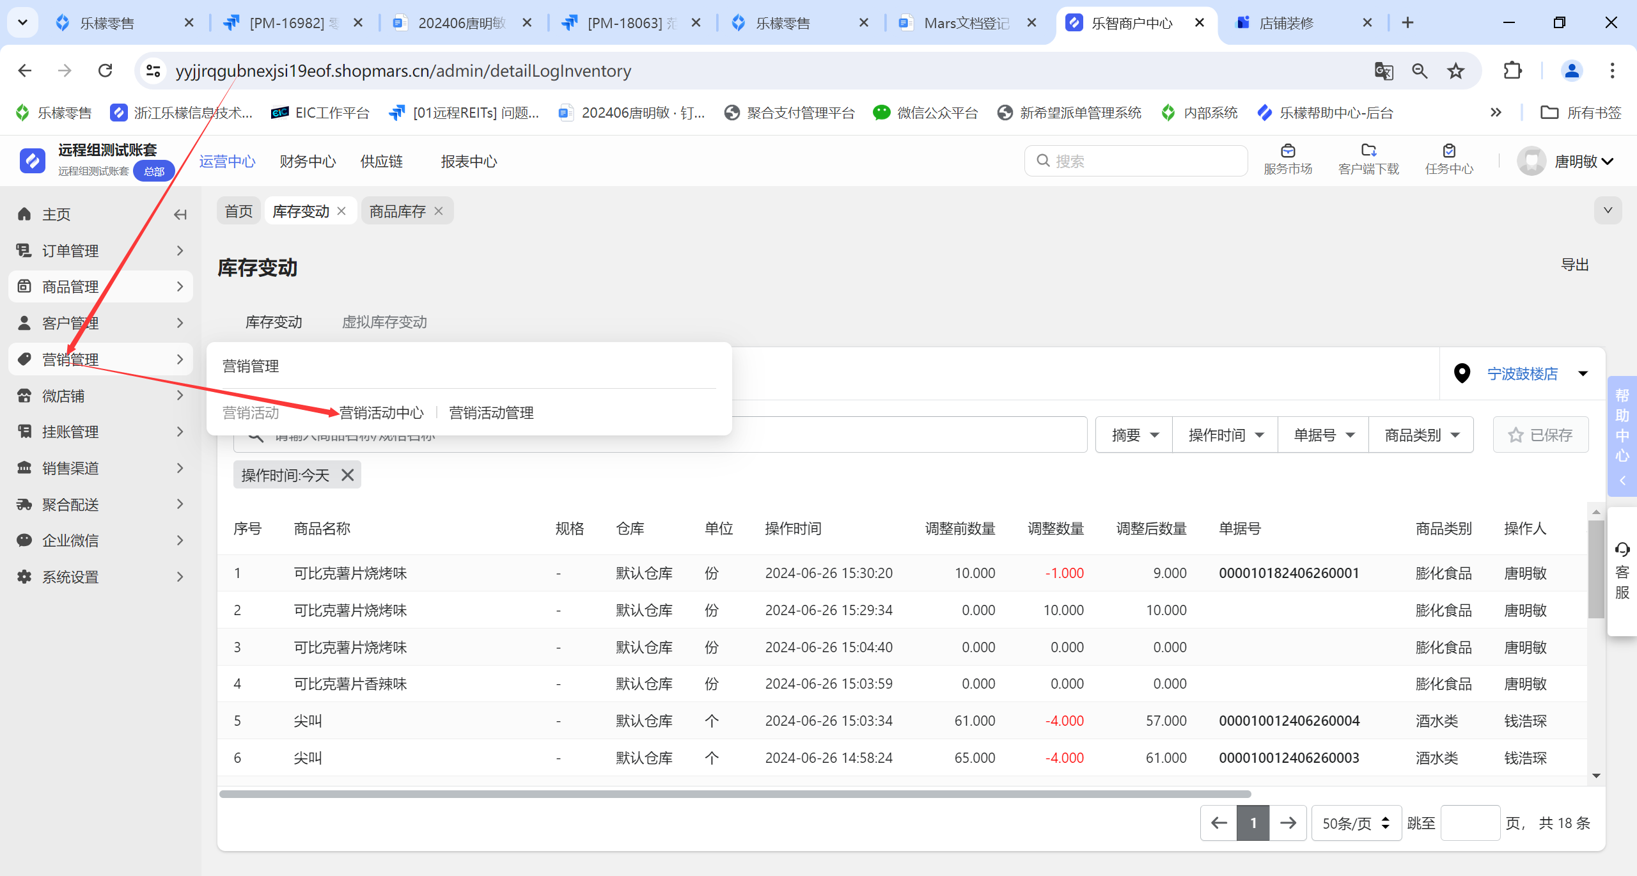The width and height of the screenshot is (1637, 876).
Task: Open the 帮助中心 help center side tab
Action: [x=1622, y=435]
